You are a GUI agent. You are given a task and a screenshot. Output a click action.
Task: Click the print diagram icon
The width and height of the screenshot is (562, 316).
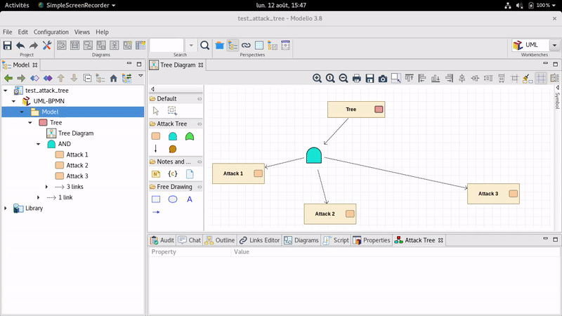[x=356, y=79]
